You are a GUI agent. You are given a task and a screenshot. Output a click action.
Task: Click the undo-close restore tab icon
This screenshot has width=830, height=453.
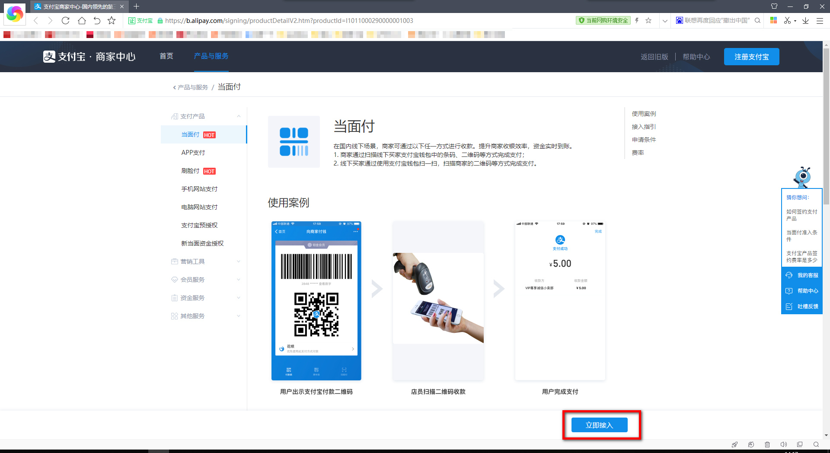click(x=97, y=20)
